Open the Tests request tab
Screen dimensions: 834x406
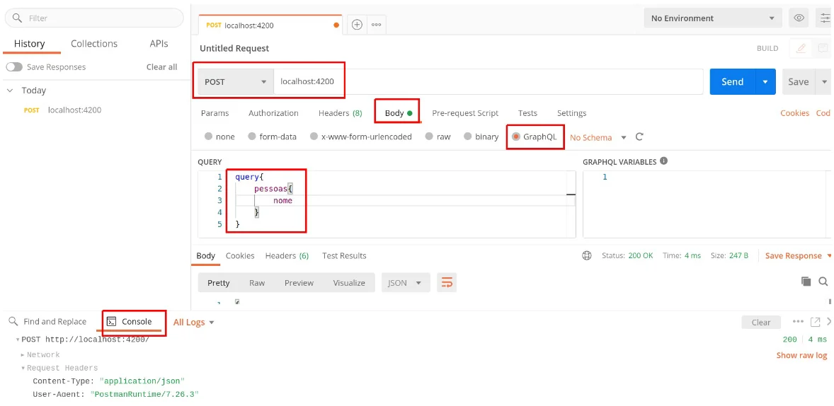[x=527, y=112]
